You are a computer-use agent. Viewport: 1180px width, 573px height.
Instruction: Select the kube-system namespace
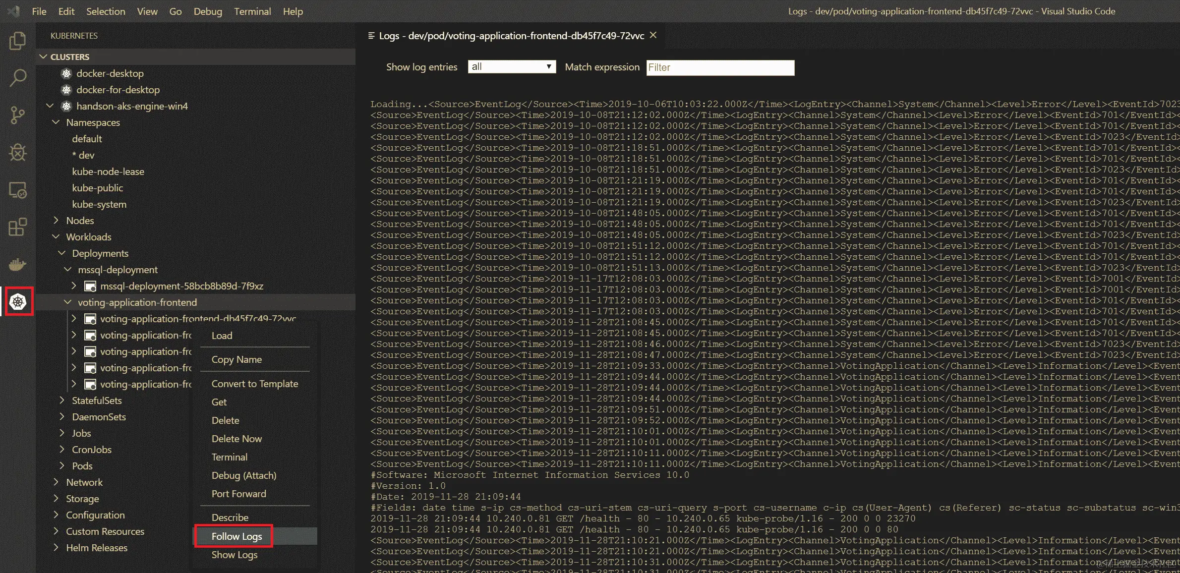coord(99,204)
